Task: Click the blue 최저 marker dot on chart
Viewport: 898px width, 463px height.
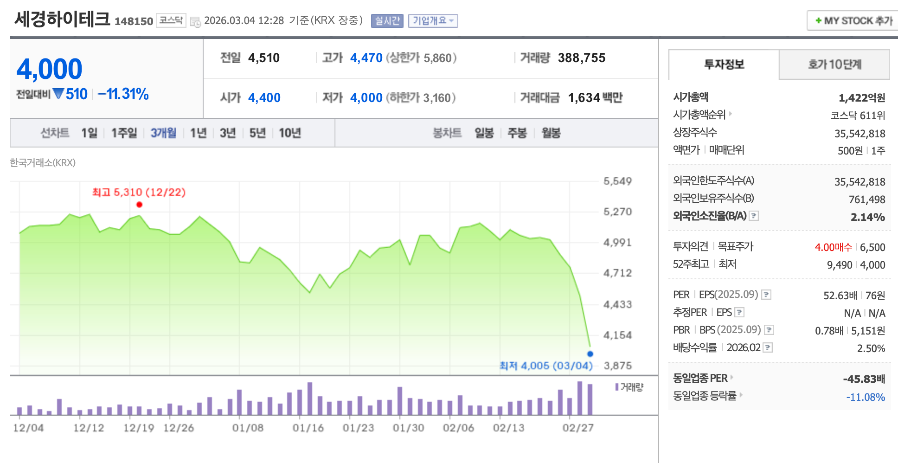Action: coord(590,354)
